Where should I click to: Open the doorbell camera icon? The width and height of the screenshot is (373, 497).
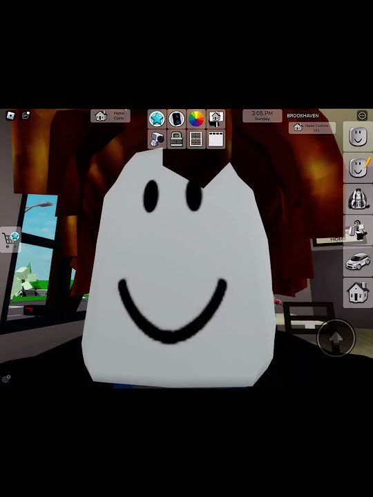click(x=177, y=119)
